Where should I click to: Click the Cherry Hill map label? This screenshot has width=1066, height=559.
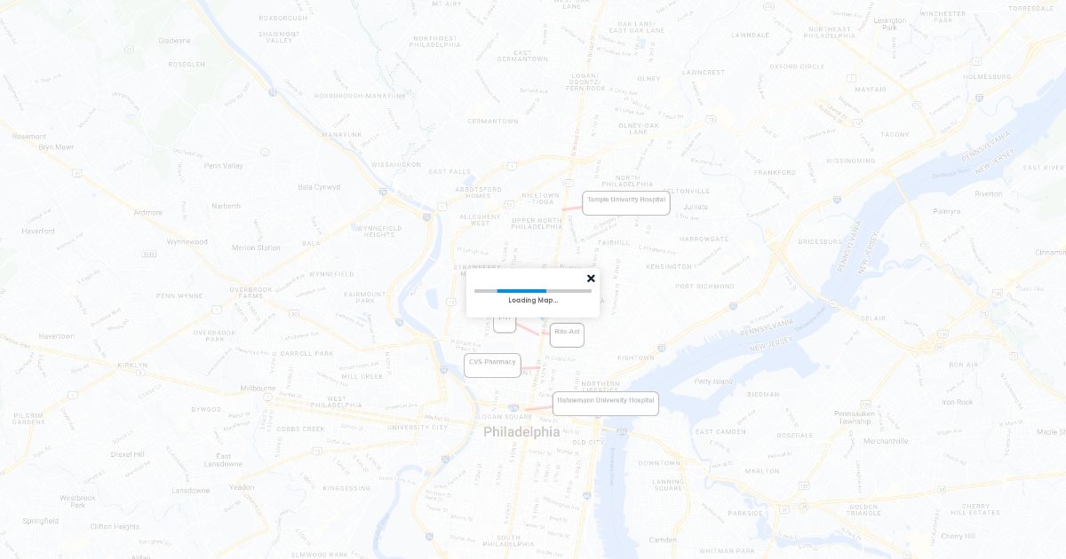coord(958,536)
